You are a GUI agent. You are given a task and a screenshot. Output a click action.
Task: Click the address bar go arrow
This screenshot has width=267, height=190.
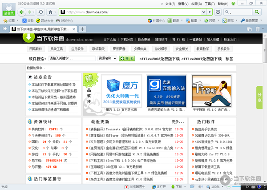[210, 12]
